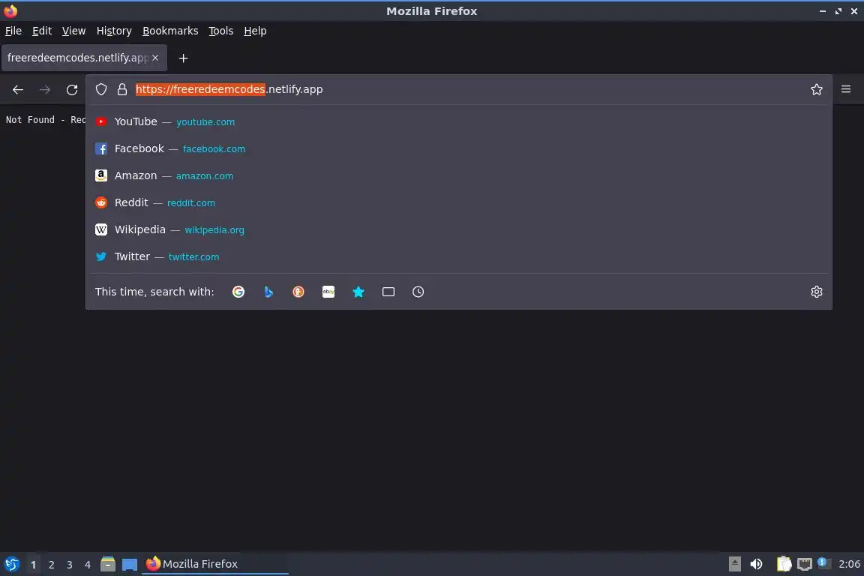The width and height of the screenshot is (864, 576).
Task: Focus Mozilla Firefox in the taskbar
Action: [215, 564]
